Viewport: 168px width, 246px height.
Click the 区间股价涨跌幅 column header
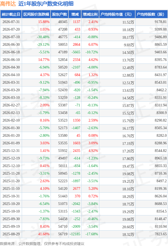coord(36,14)
